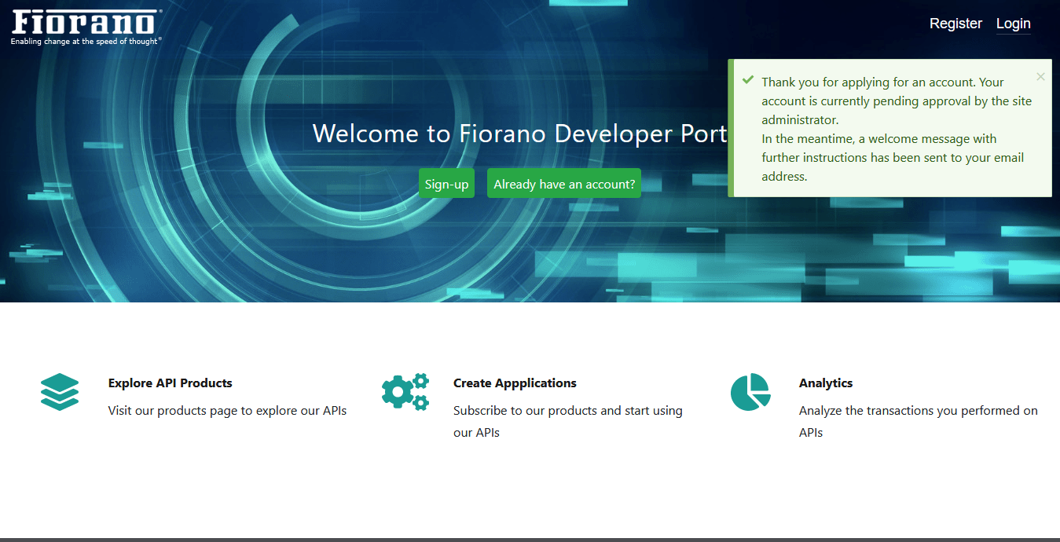Click the pie chart Analytics icon
The image size is (1060, 542).
(750, 392)
